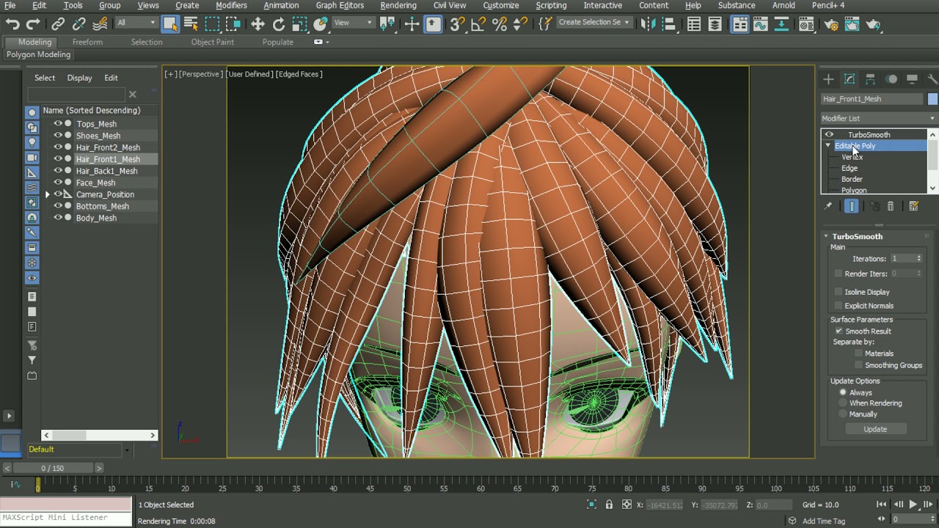
Task: Open the Graph Editors menu
Action: 340,5
